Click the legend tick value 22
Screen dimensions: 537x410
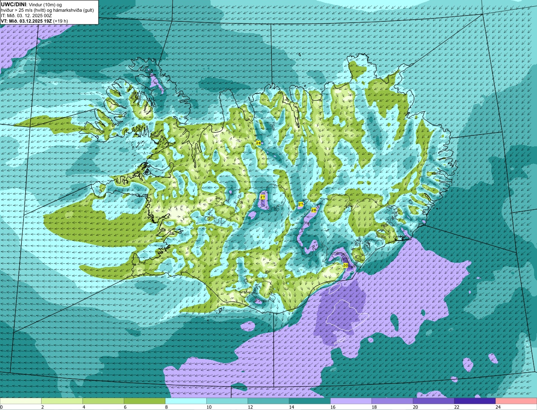tap(456, 407)
